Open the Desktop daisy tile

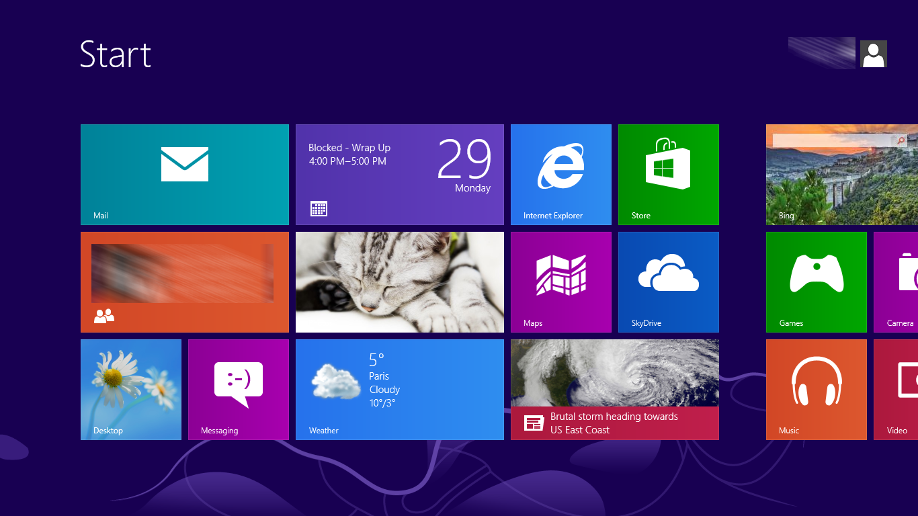(x=131, y=390)
